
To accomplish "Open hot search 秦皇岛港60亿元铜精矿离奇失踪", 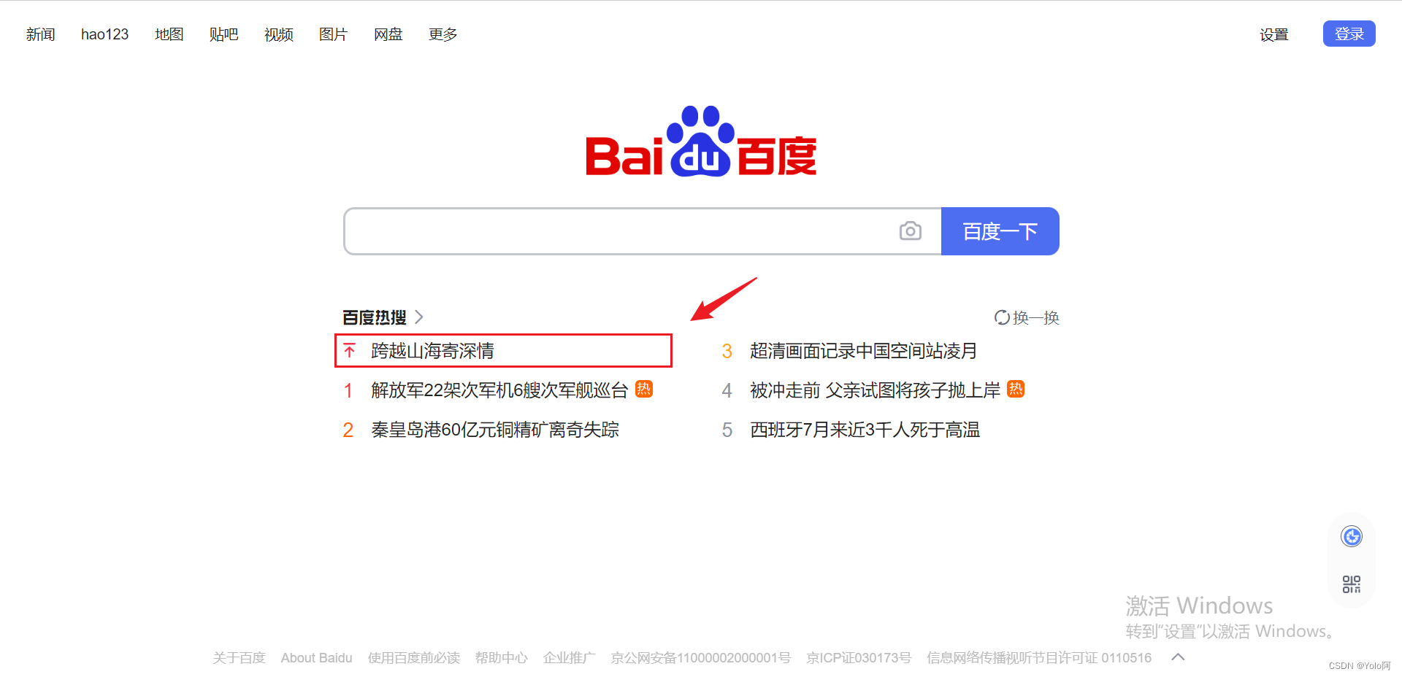I will [x=495, y=430].
